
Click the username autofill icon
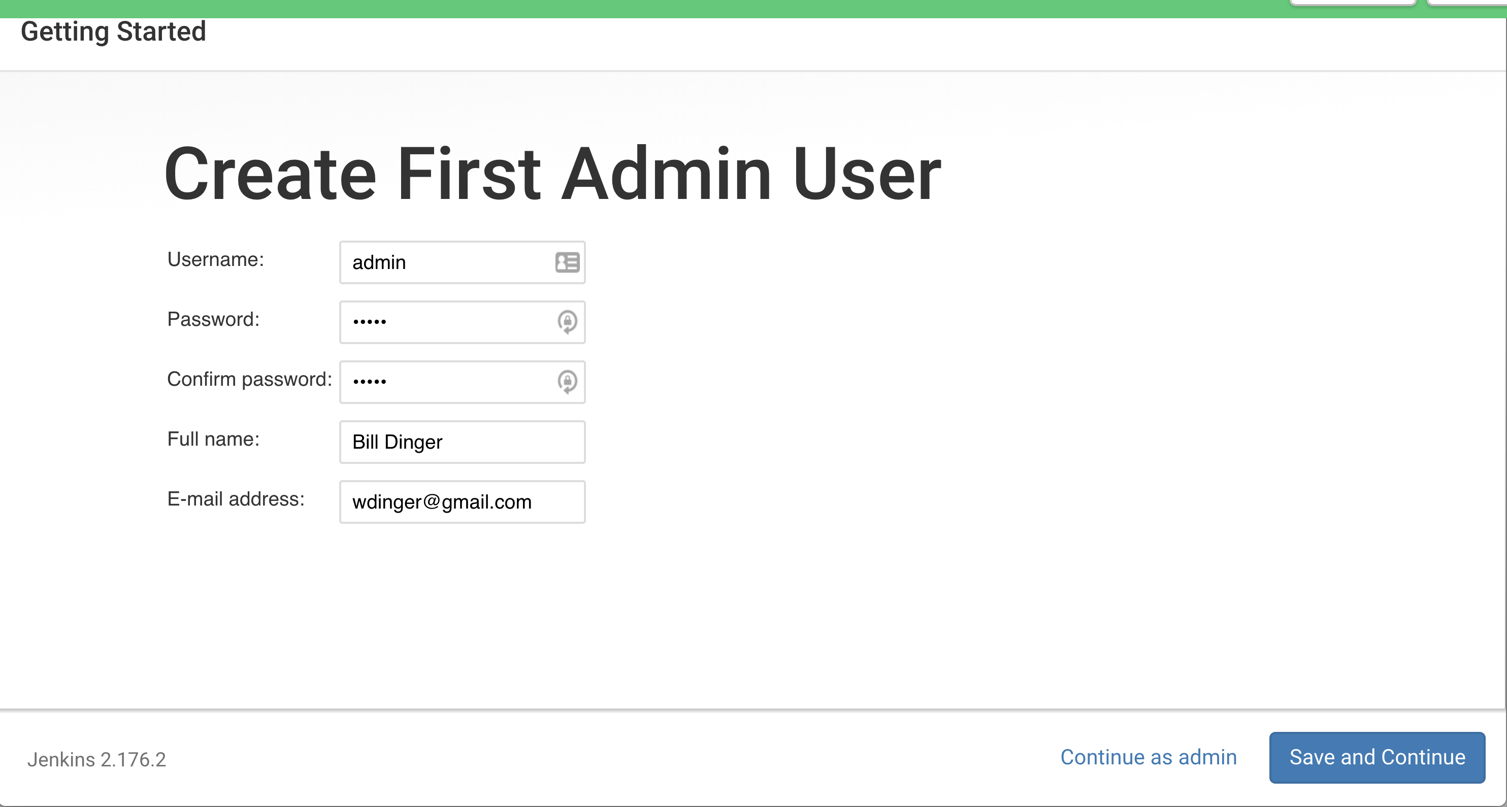(566, 261)
